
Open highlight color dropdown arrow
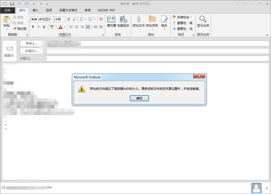point(56,27)
